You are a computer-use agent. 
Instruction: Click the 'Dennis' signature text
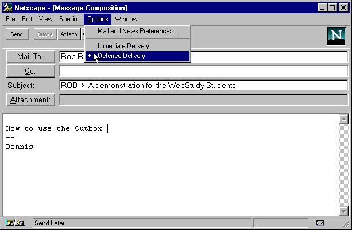[x=20, y=147]
